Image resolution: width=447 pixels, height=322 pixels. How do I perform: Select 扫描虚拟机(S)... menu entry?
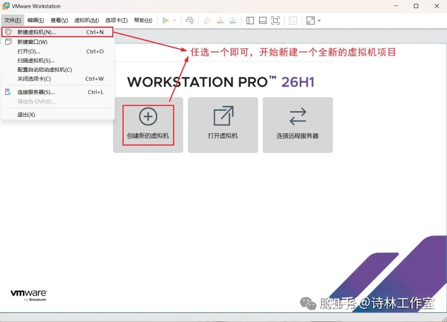pos(58,60)
